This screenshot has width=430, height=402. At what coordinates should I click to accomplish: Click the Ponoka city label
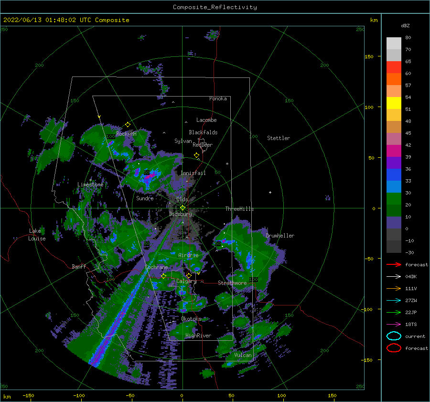coord(218,98)
